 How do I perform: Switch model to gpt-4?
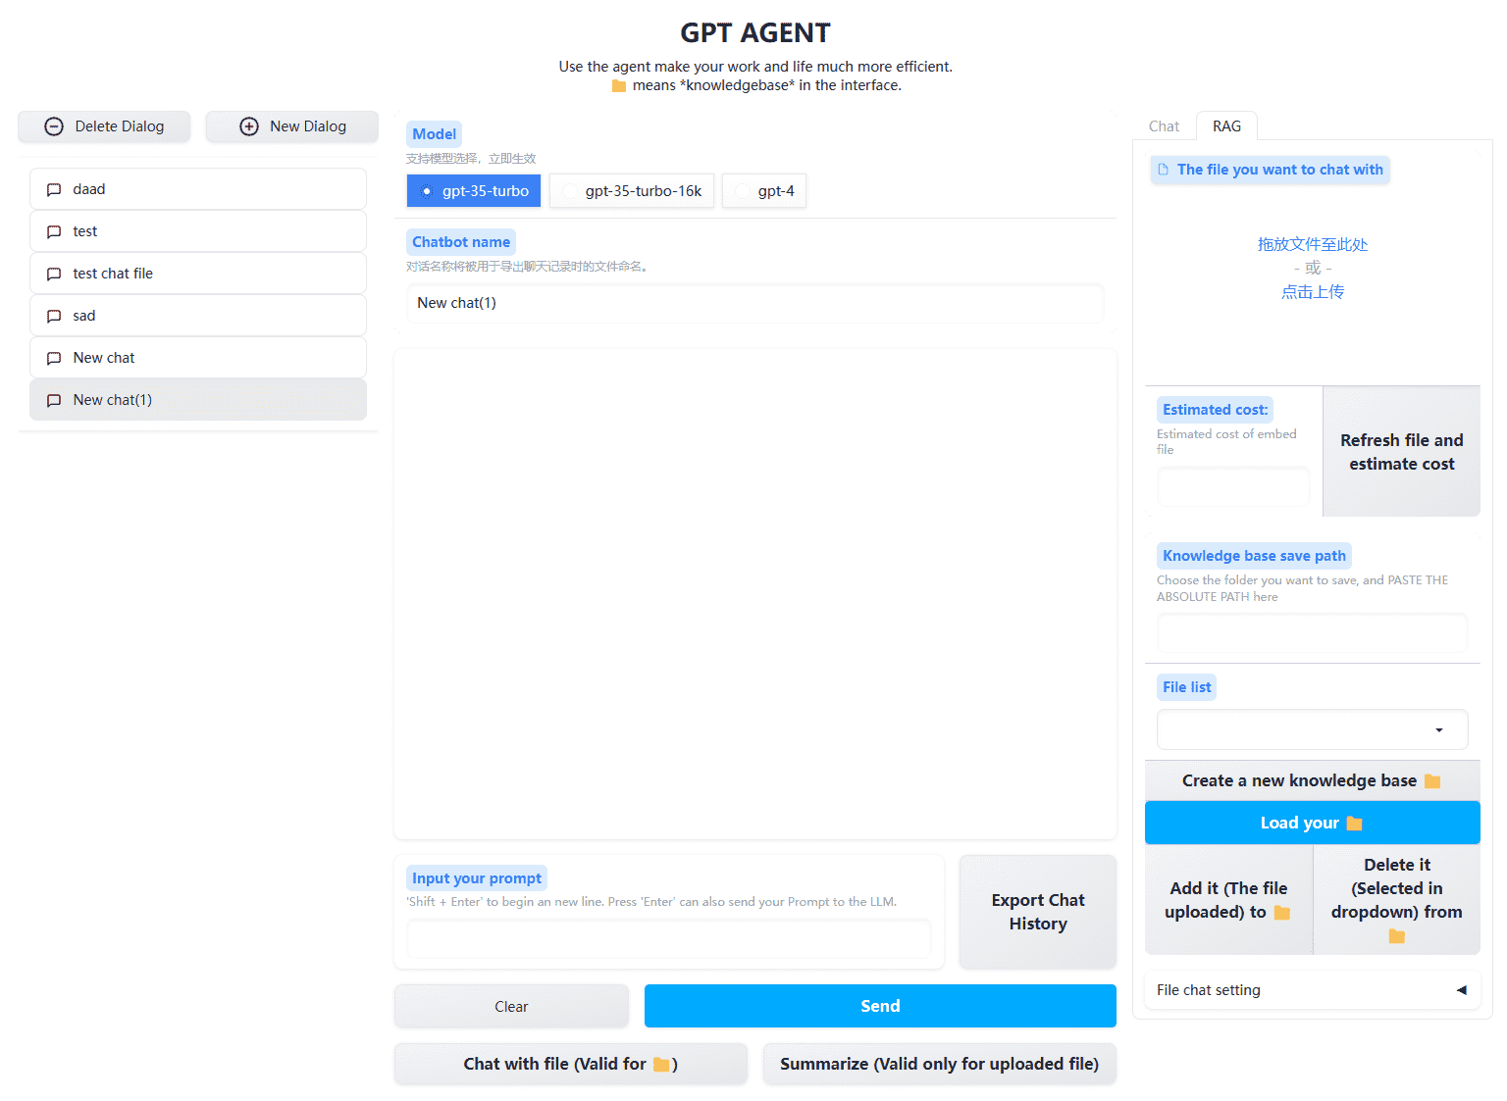(x=742, y=191)
